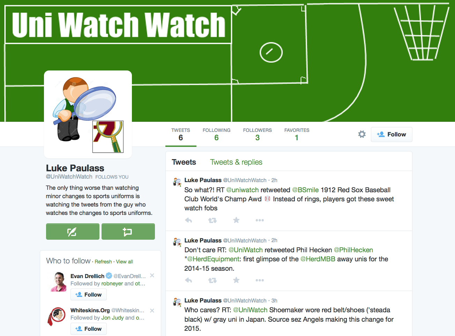Dismiss the Evan Drellich suggestion

pyautogui.click(x=152, y=275)
